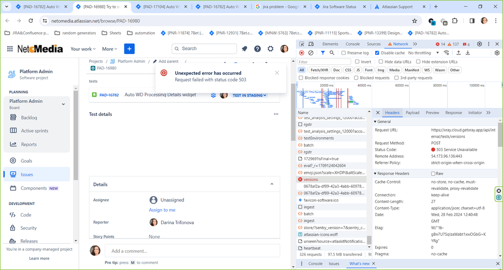The width and height of the screenshot is (503, 270).
Task: Open Active sprints in sidebar
Action: click(35, 130)
